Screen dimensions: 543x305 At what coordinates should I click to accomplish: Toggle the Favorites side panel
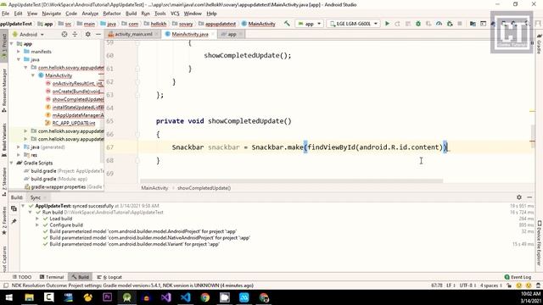3,221
